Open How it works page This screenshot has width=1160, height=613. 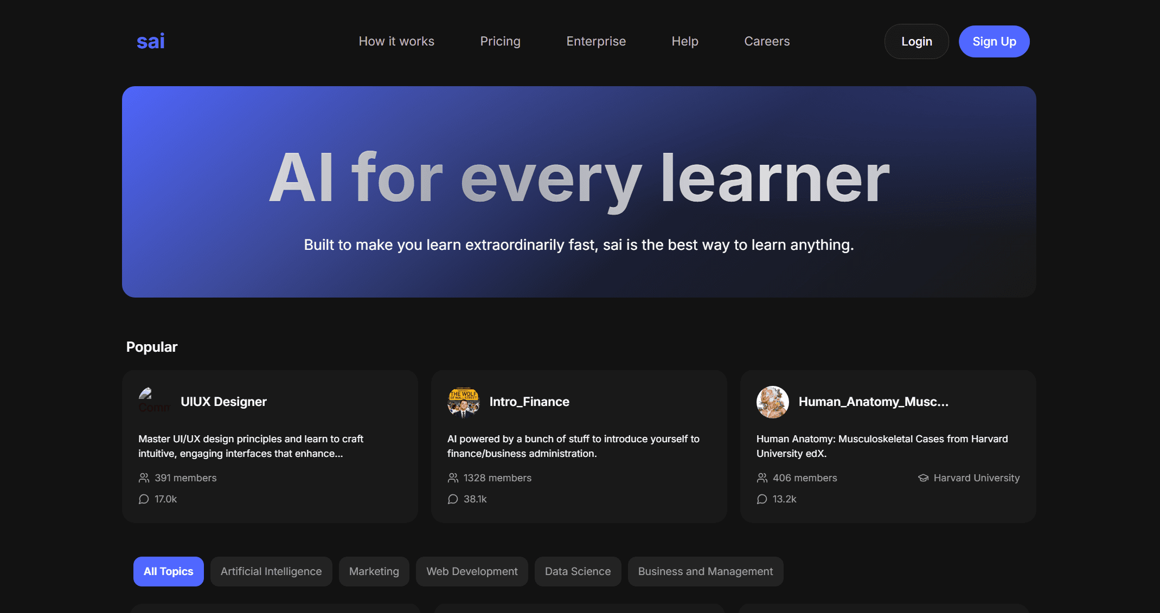pyautogui.click(x=396, y=42)
